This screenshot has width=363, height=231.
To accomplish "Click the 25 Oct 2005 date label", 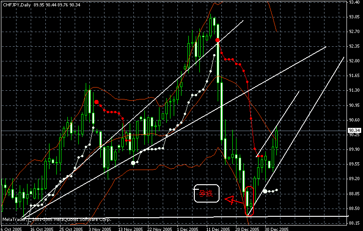I will (71, 229).
